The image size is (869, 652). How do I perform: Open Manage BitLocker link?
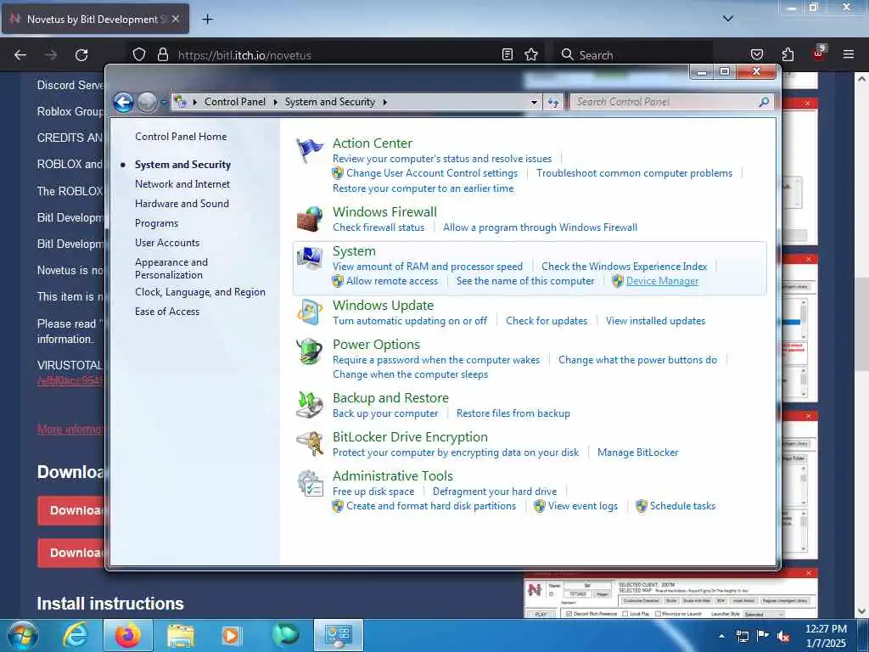[638, 452]
